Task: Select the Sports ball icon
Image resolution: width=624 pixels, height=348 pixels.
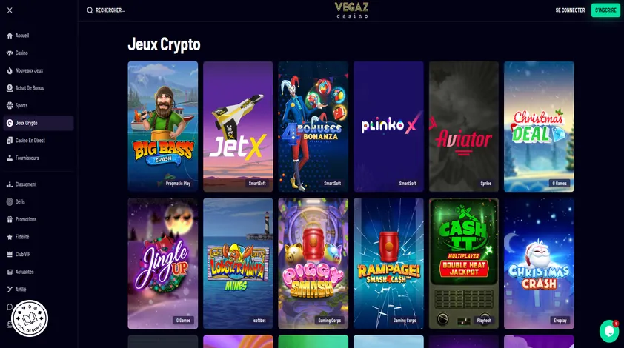Action: click(x=10, y=105)
